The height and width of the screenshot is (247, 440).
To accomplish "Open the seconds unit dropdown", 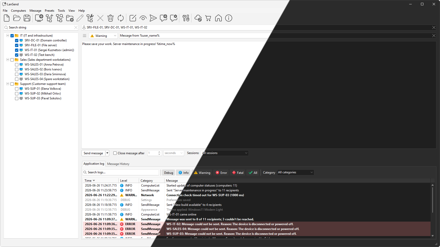I will tap(174, 153).
